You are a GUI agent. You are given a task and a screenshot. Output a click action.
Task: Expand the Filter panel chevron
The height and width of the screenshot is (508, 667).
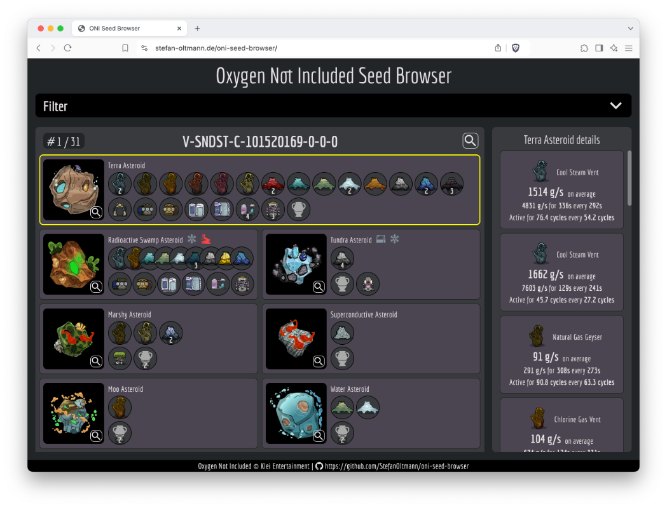(615, 106)
